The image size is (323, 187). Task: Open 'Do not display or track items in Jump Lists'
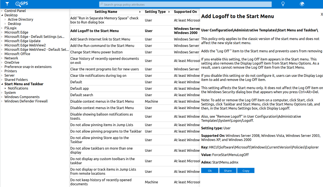tap(135, 171)
